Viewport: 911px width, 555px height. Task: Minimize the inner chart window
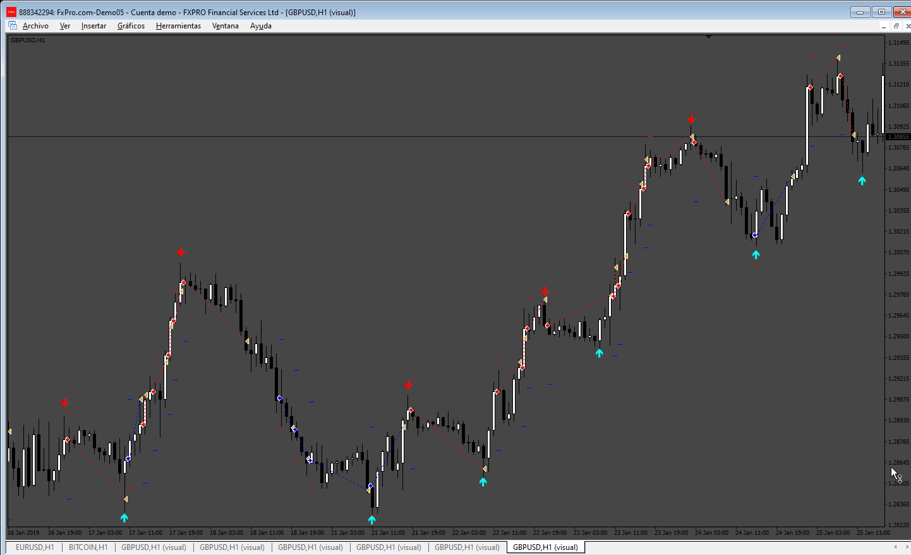(x=884, y=26)
